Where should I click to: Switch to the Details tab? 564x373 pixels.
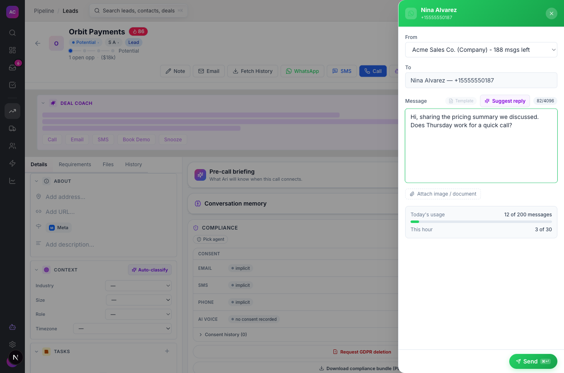[x=39, y=165]
